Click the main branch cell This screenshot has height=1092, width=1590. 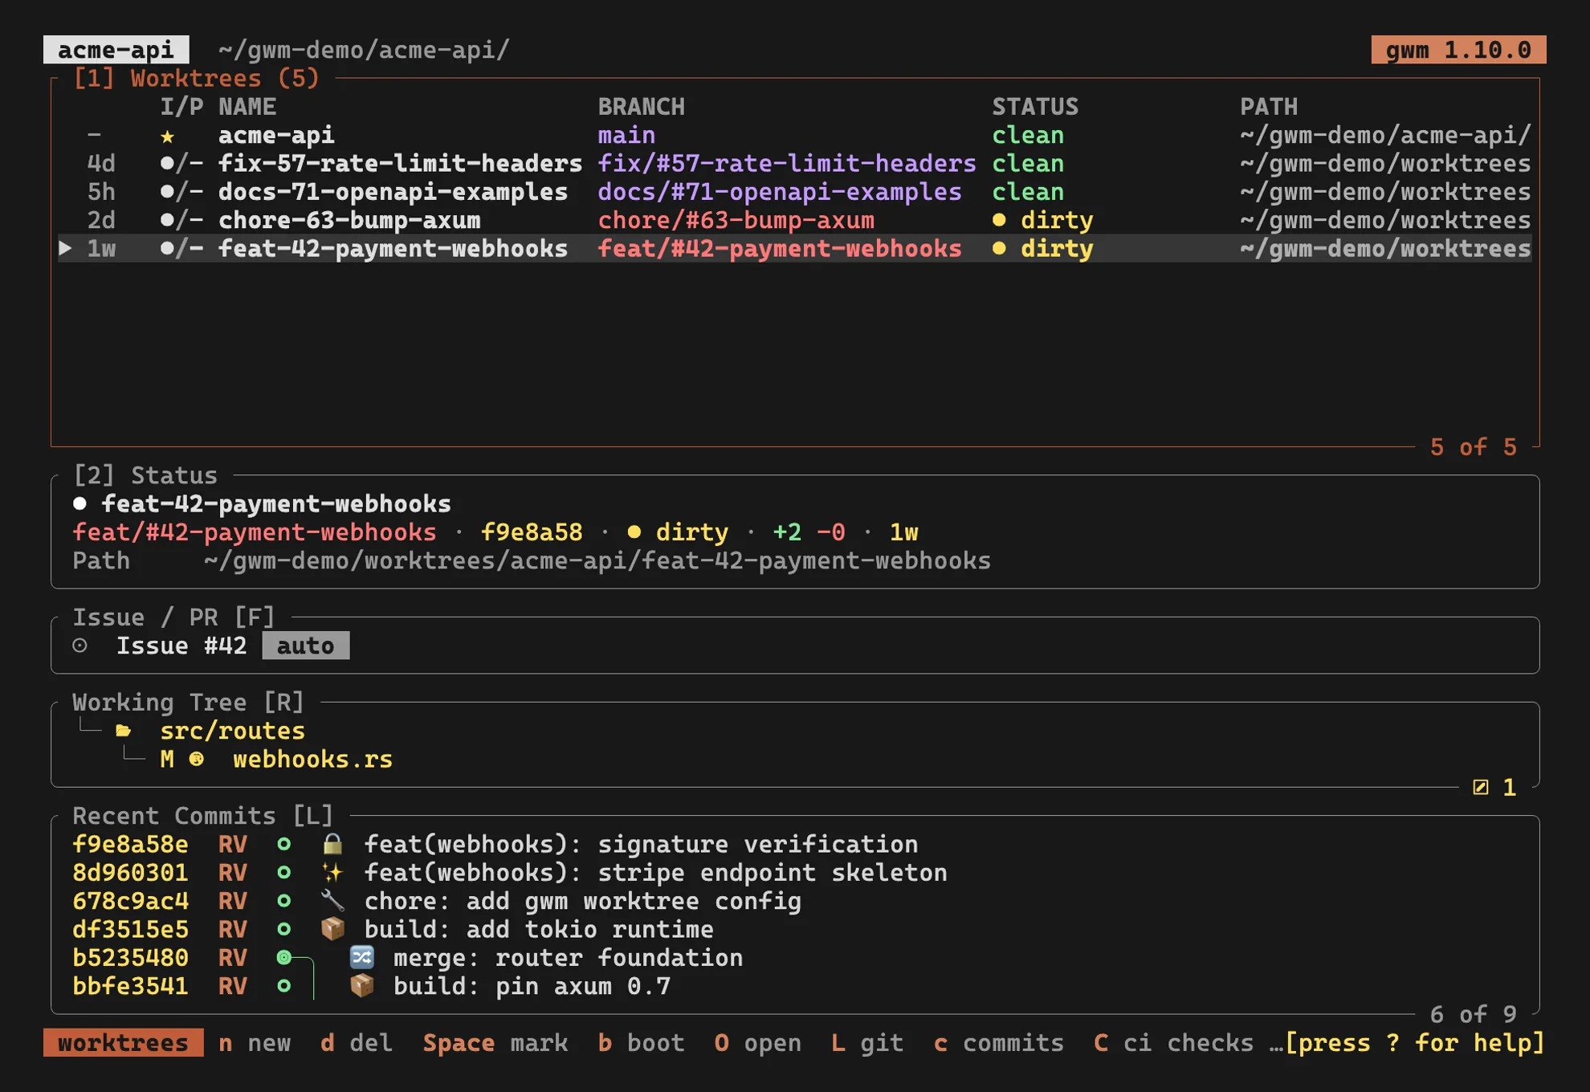(626, 136)
